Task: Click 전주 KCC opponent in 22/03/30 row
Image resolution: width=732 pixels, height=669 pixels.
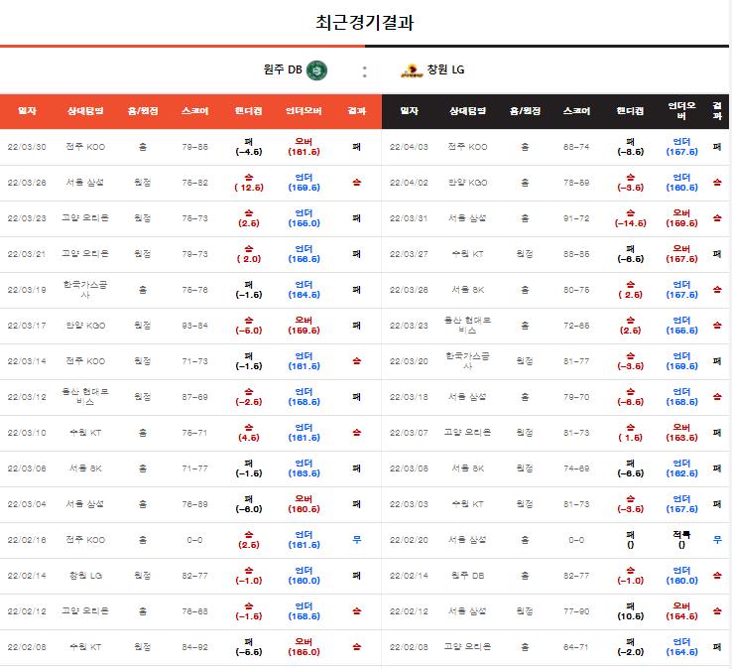Action: pos(85,147)
